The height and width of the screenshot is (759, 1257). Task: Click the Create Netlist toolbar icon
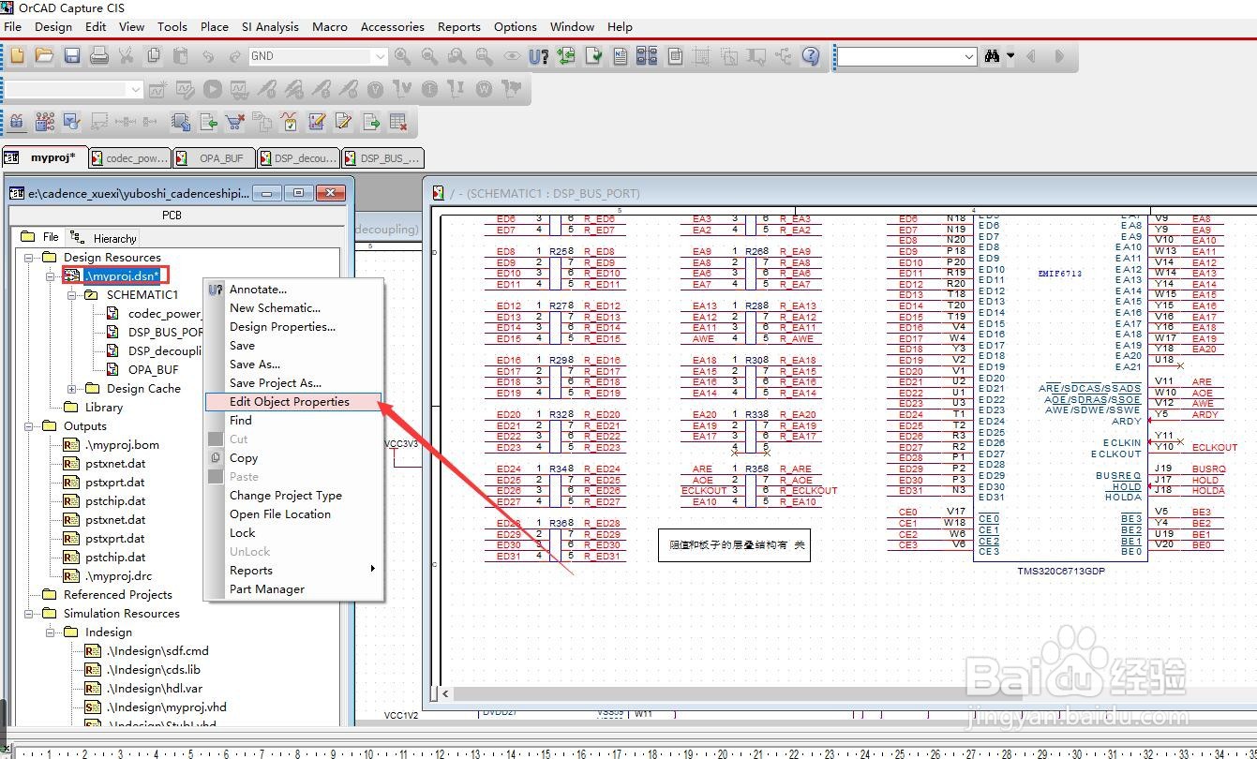coord(620,56)
